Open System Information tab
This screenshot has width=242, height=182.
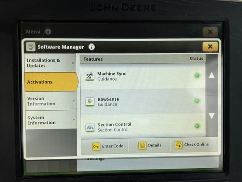(51, 120)
